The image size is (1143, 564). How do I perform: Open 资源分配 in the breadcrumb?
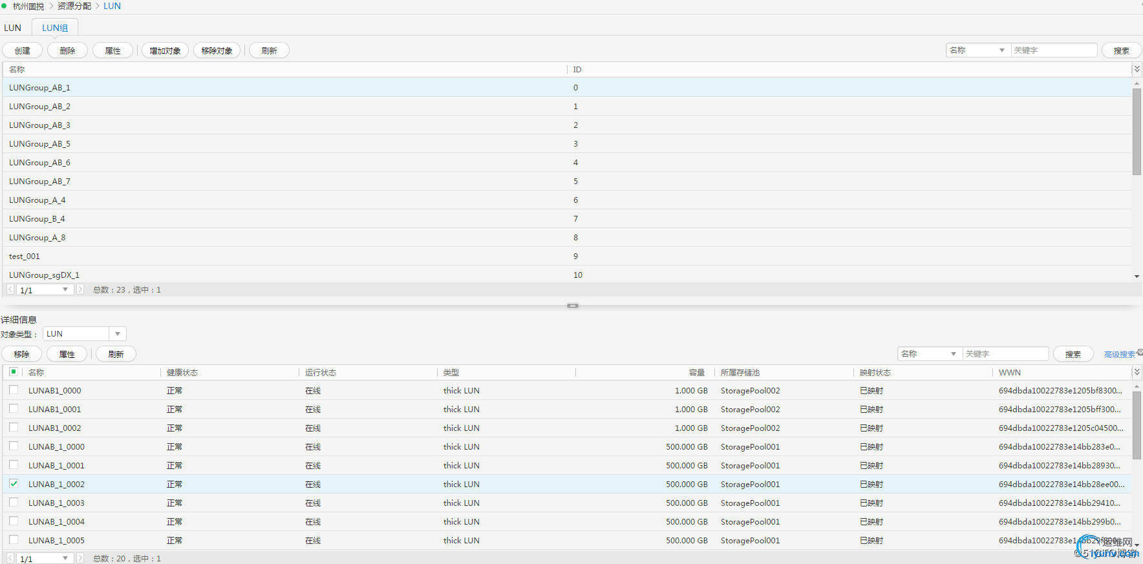[74, 6]
